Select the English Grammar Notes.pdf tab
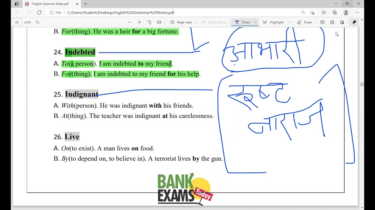This screenshot has width=375, height=210. 51,4
